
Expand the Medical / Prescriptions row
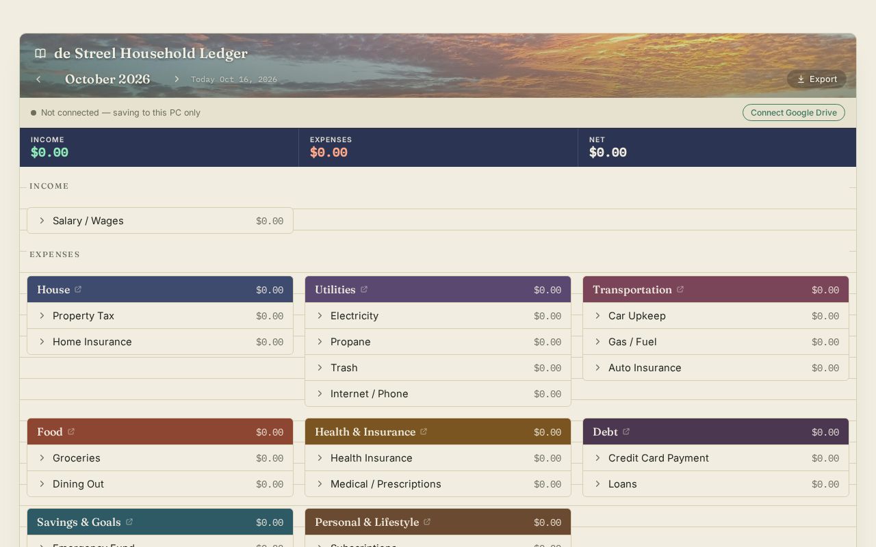(x=438, y=484)
